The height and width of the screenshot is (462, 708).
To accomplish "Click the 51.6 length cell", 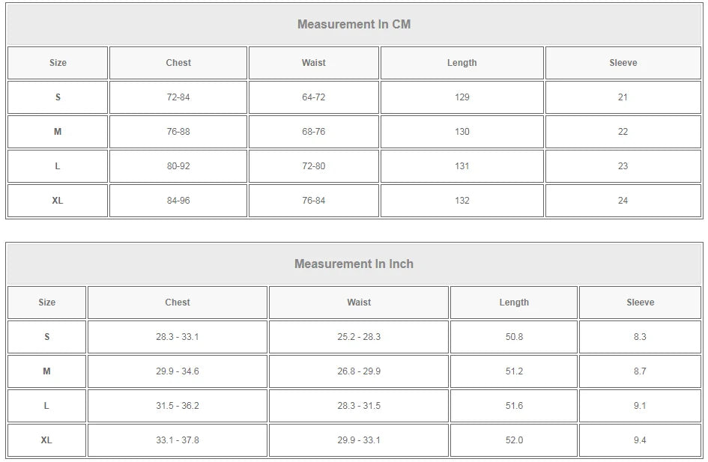I will coord(514,406).
